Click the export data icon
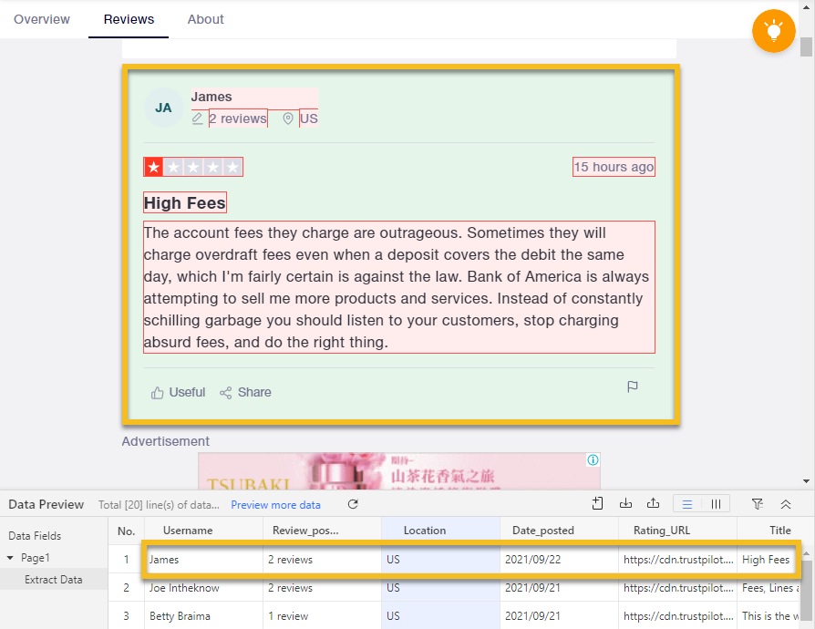Screen dimensions: 815x629 point(653,504)
